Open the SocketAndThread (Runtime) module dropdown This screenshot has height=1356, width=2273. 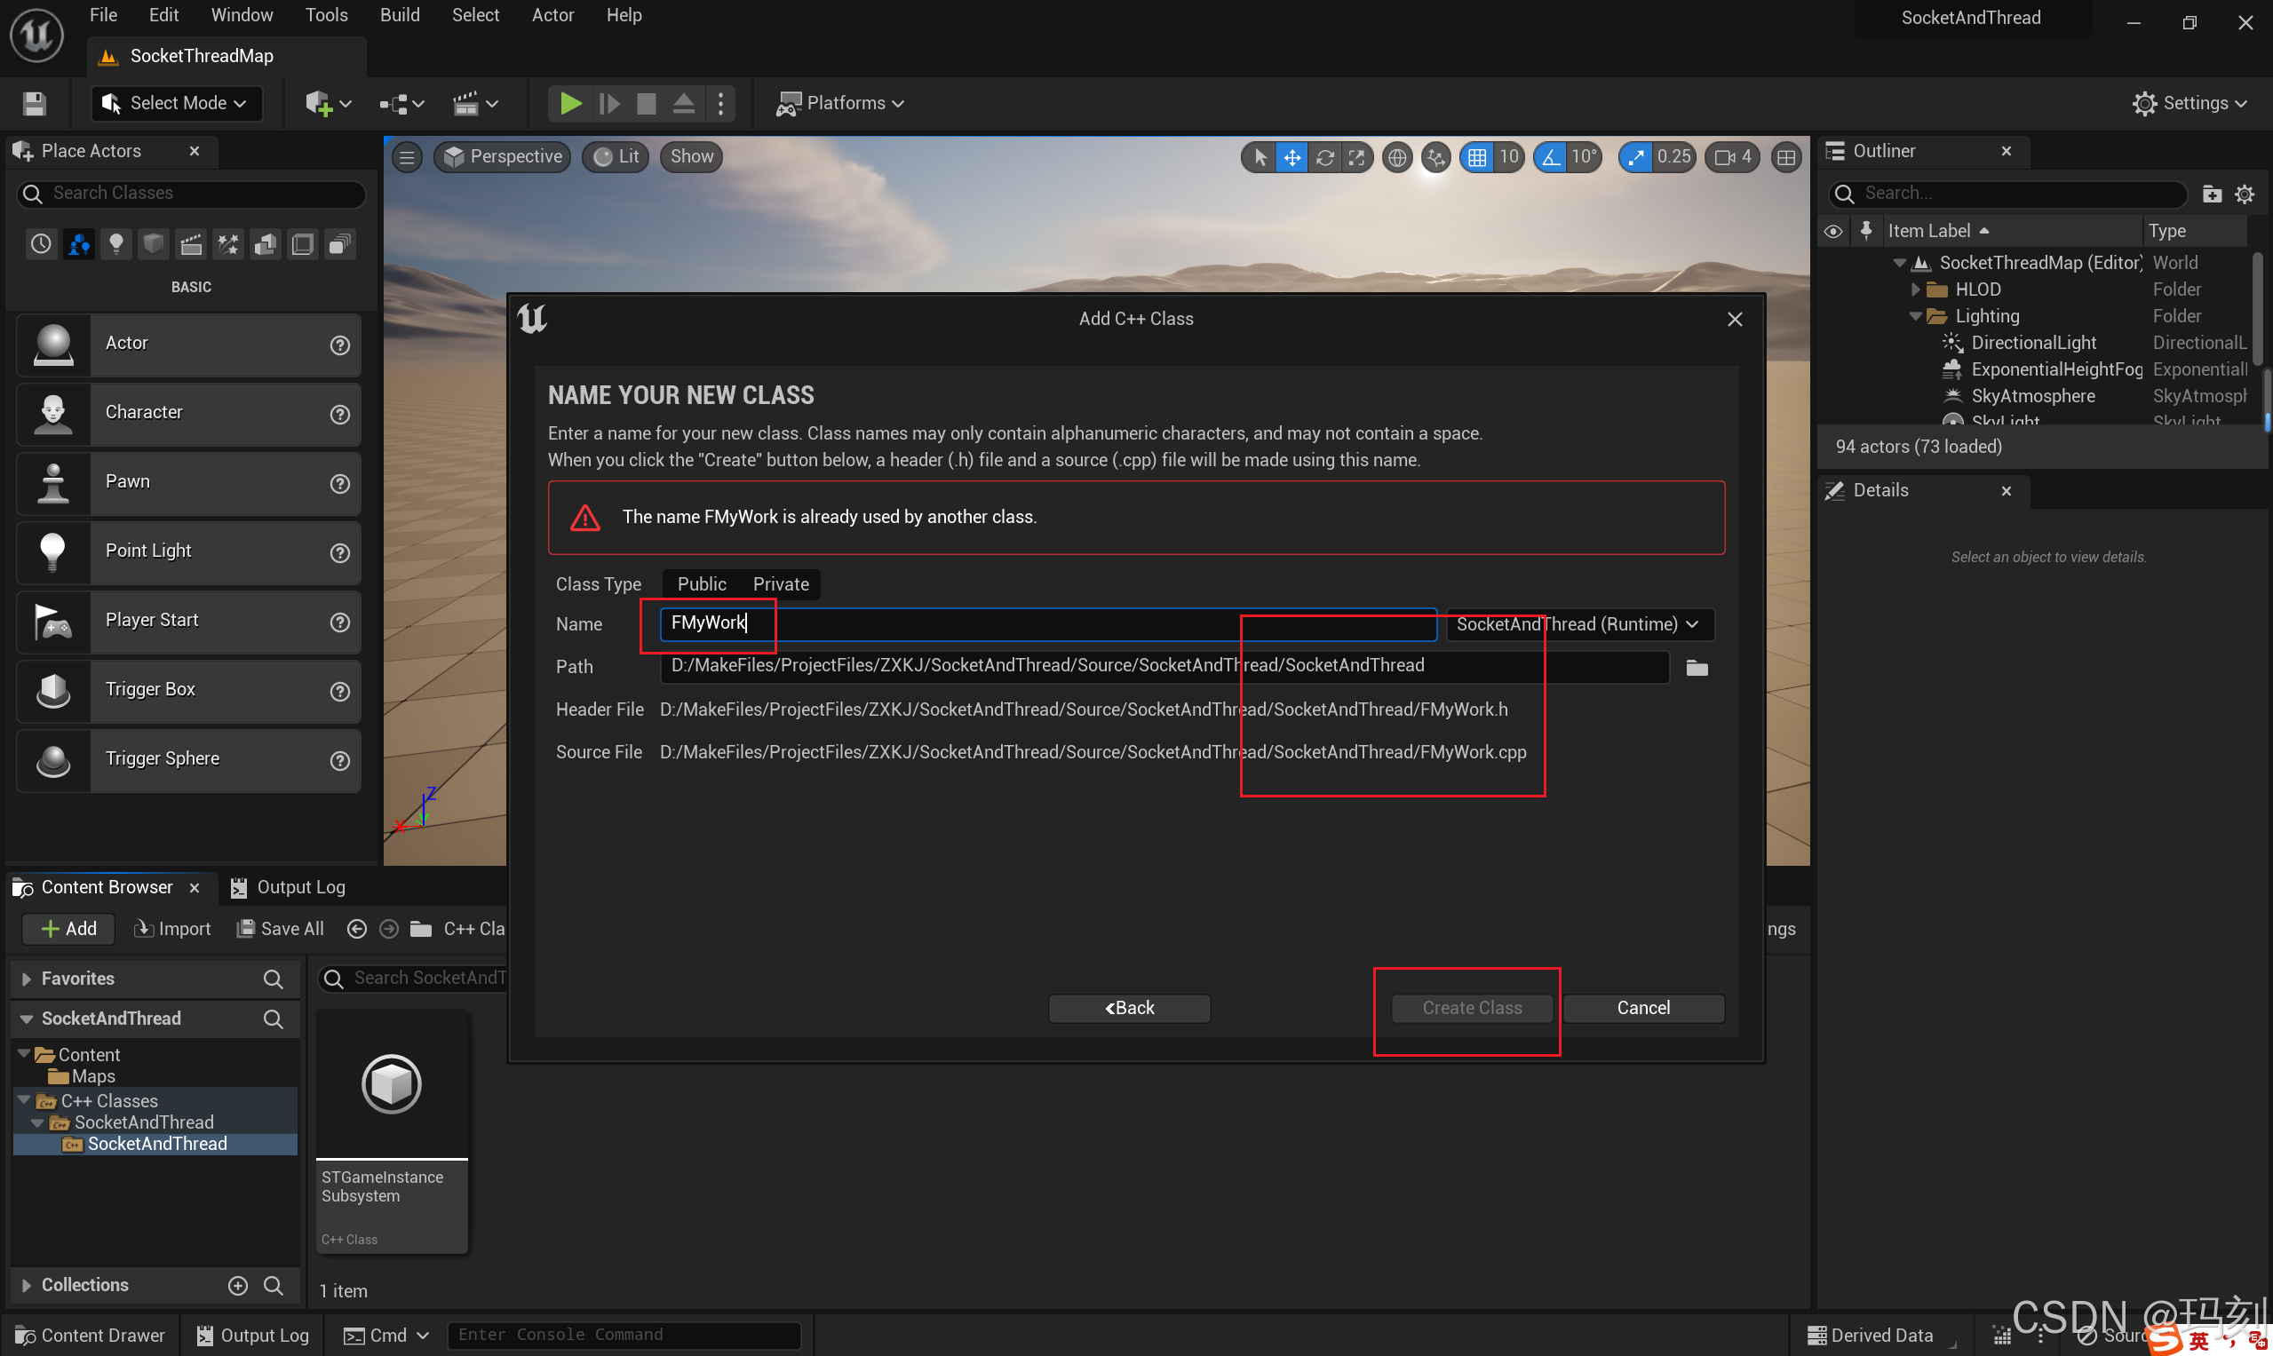pos(1578,624)
